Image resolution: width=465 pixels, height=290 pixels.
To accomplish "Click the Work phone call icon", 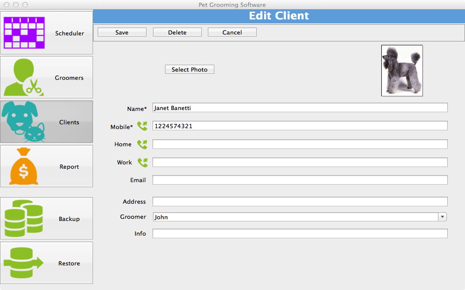I will pyautogui.click(x=142, y=162).
